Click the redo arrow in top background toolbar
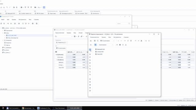 click(x=10, y=7)
